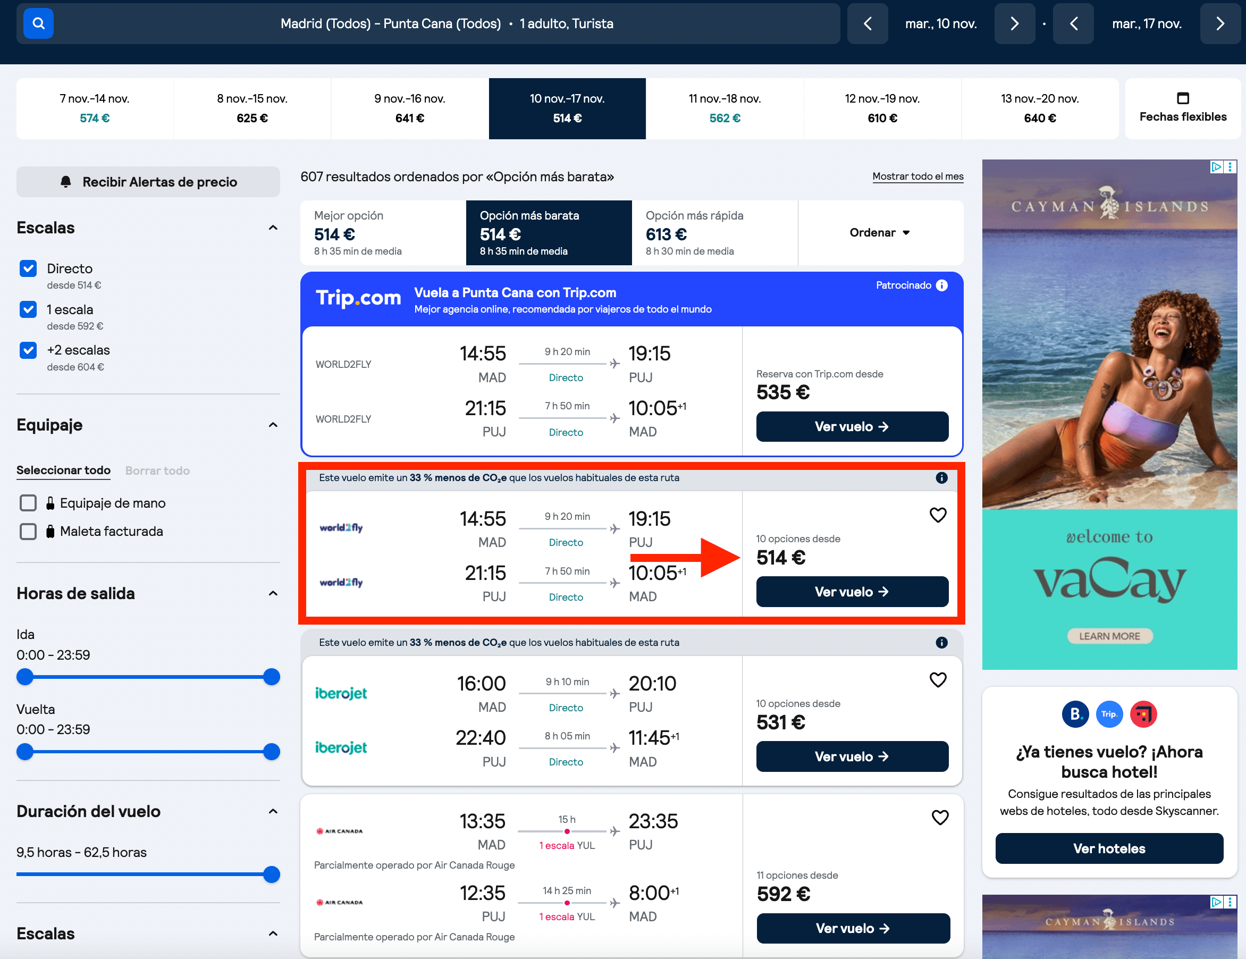
Task: Select the 11 nov.-18 nov. date tab
Action: pyautogui.click(x=725, y=108)
